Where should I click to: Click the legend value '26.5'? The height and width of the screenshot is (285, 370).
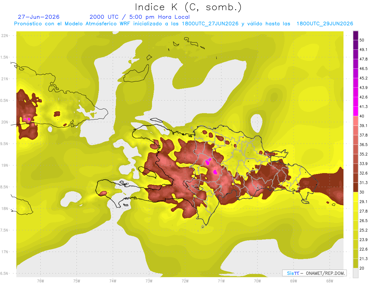(x=363, y=221)
